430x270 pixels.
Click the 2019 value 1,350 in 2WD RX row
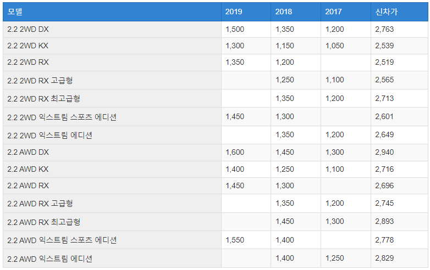(235, 62)
